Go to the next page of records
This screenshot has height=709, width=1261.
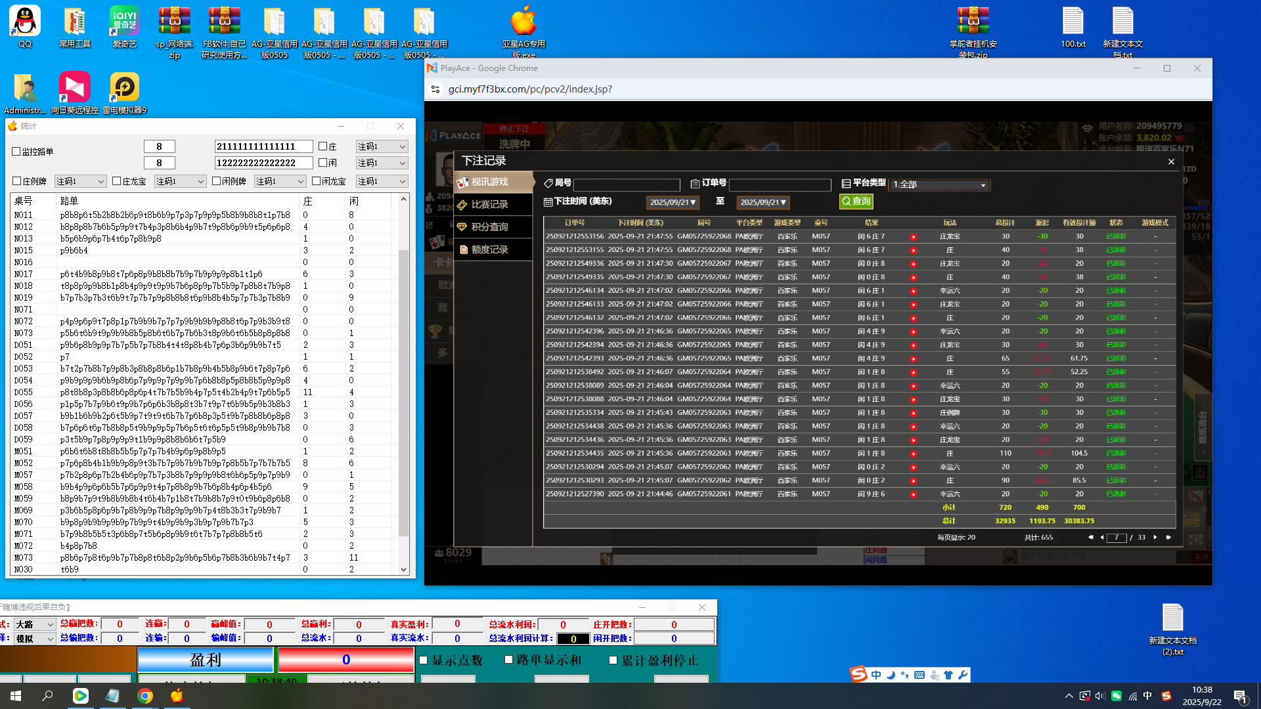(x=1155, y=538)
